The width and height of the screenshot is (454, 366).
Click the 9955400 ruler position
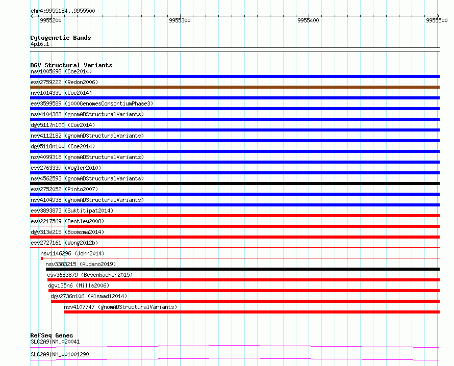point(308,20)
